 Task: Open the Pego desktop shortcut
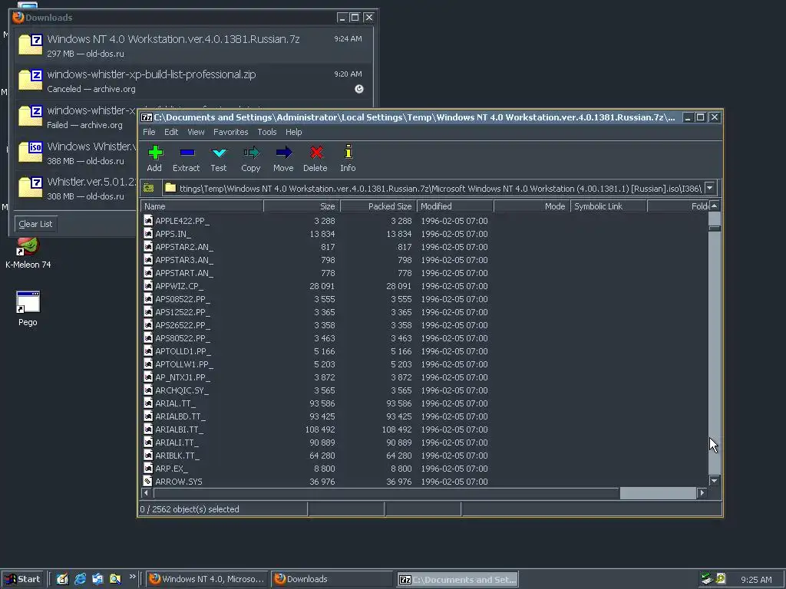coord(28,302)
